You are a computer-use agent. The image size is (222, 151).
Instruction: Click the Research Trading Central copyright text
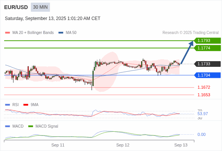(x=190, y=33)
